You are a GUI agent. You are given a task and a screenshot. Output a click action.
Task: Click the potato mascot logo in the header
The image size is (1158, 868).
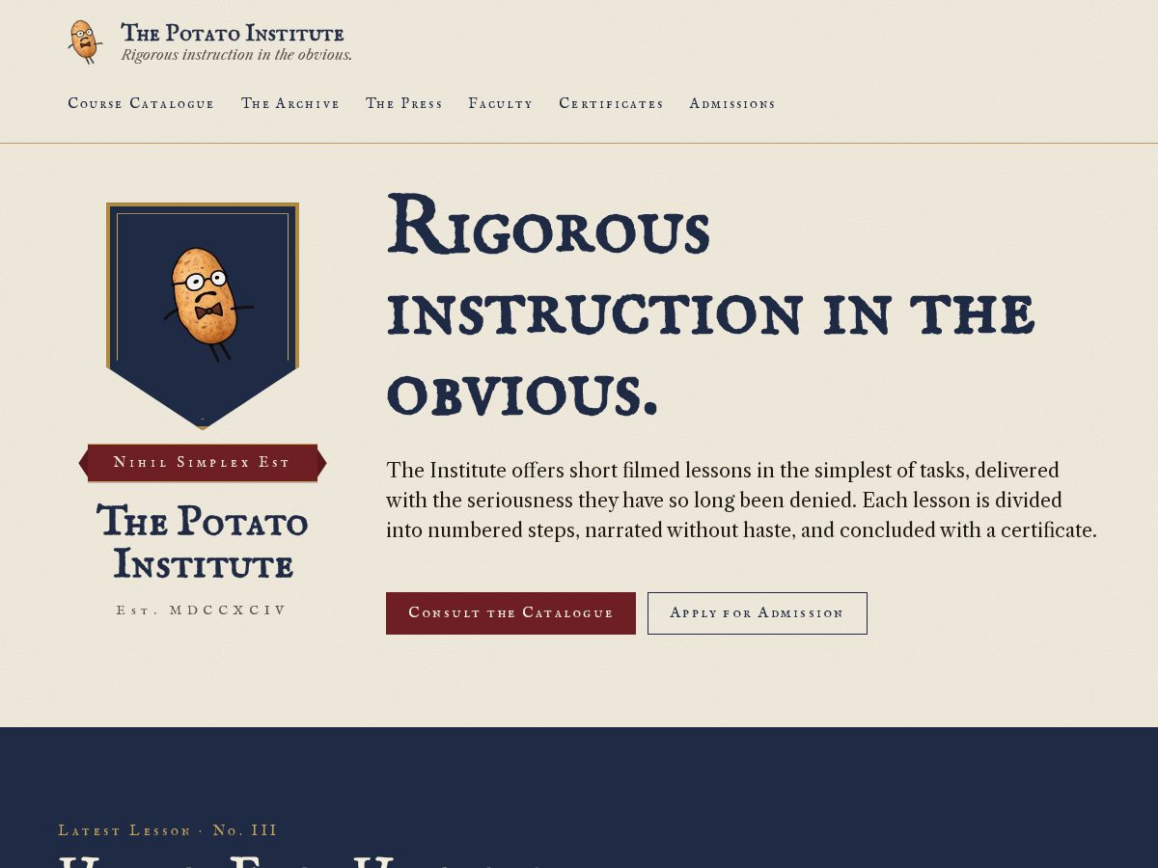click(x=85, y=41)
